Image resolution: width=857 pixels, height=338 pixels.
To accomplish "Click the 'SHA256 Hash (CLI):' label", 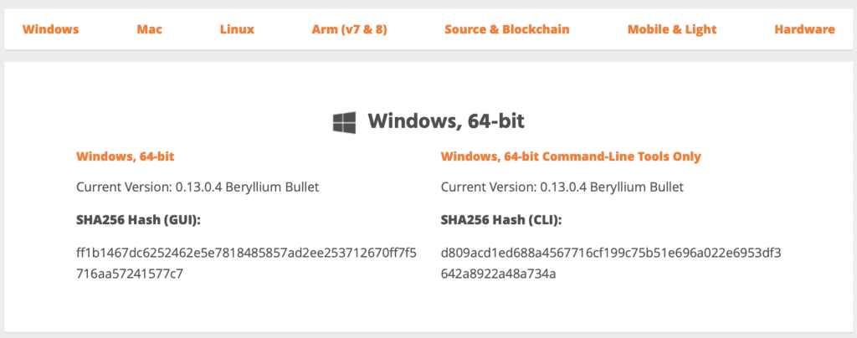I will (501, 221).
